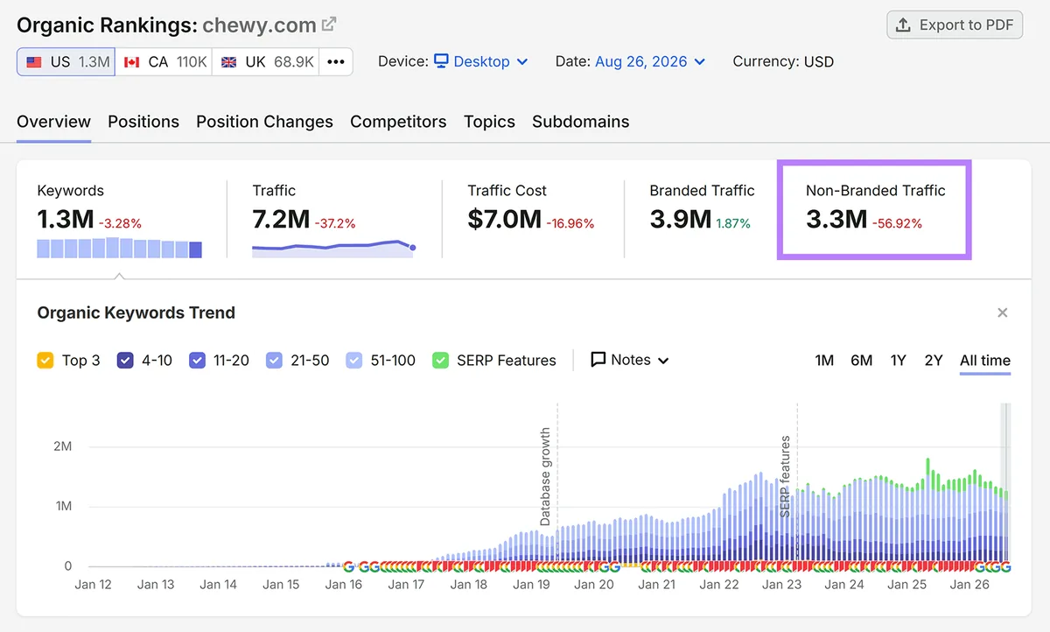Viewport: 1050px width, 632px height.
Task: Switch to the Positions tab
Action: tap(143, 122)
